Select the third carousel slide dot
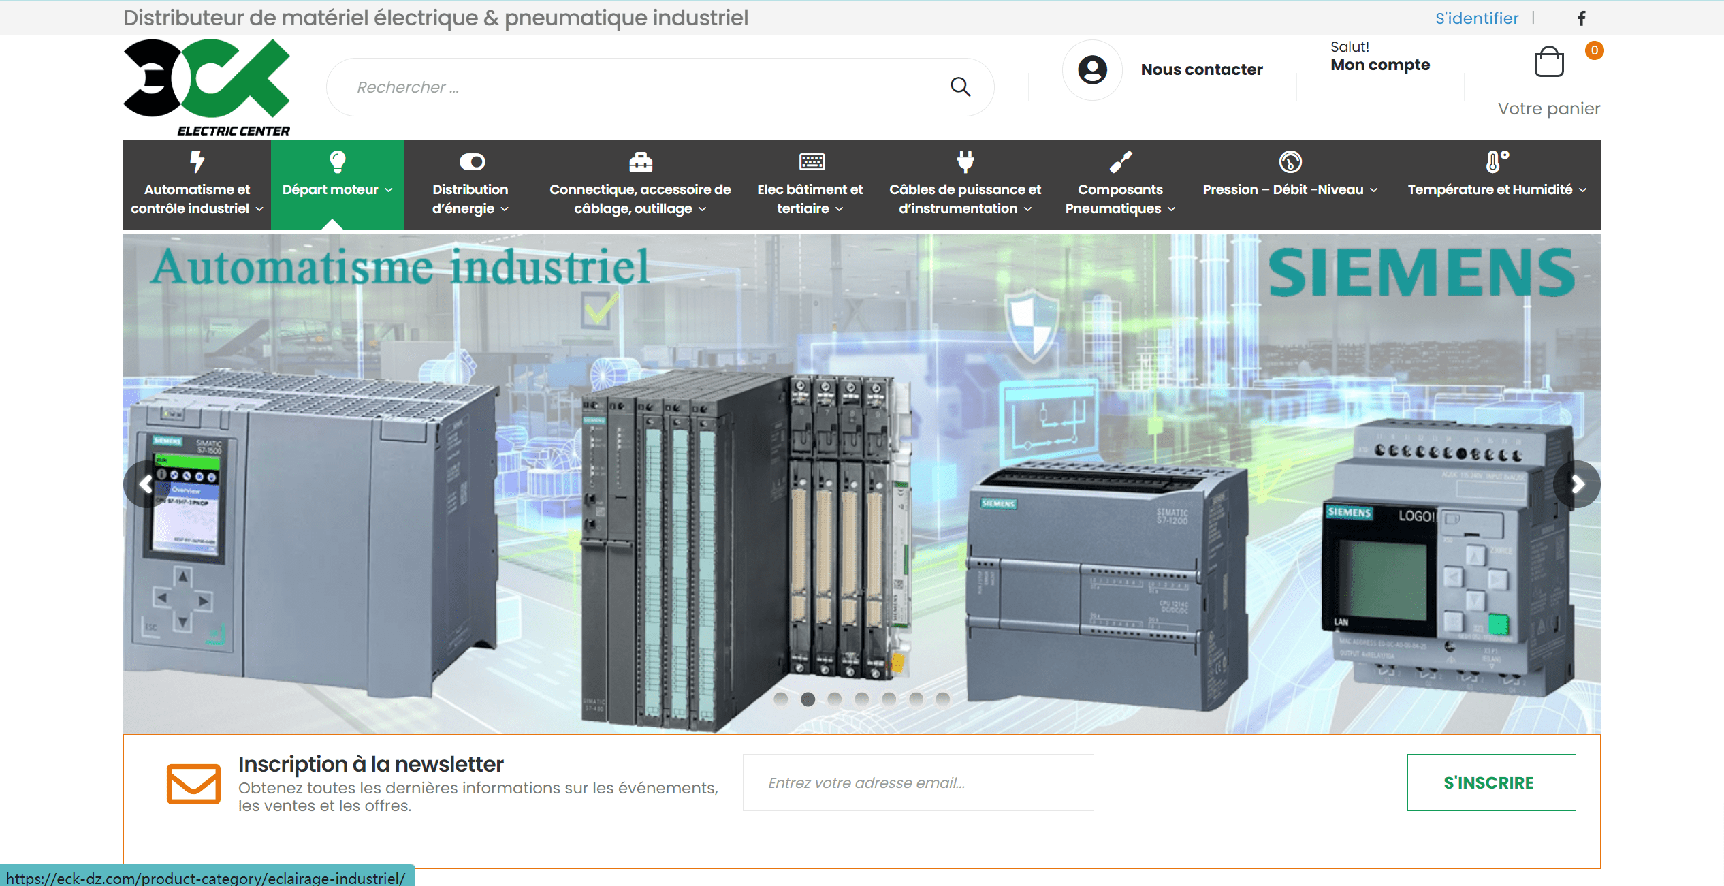The width and height of the screenshot is (1724, 886). point(835,699)
